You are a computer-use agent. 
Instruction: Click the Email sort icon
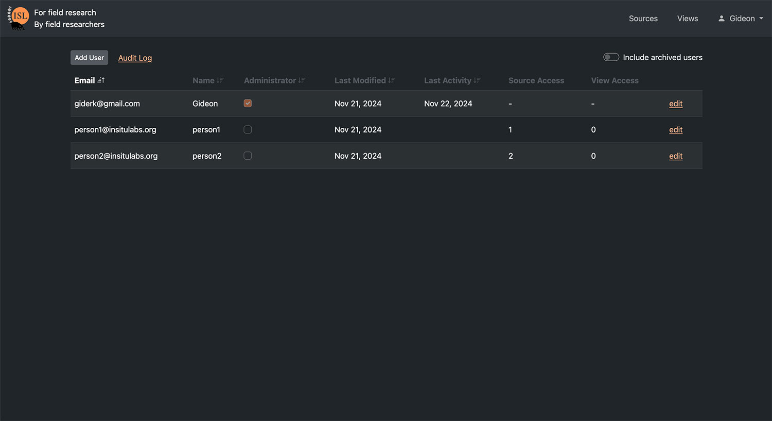click(101, 80)
